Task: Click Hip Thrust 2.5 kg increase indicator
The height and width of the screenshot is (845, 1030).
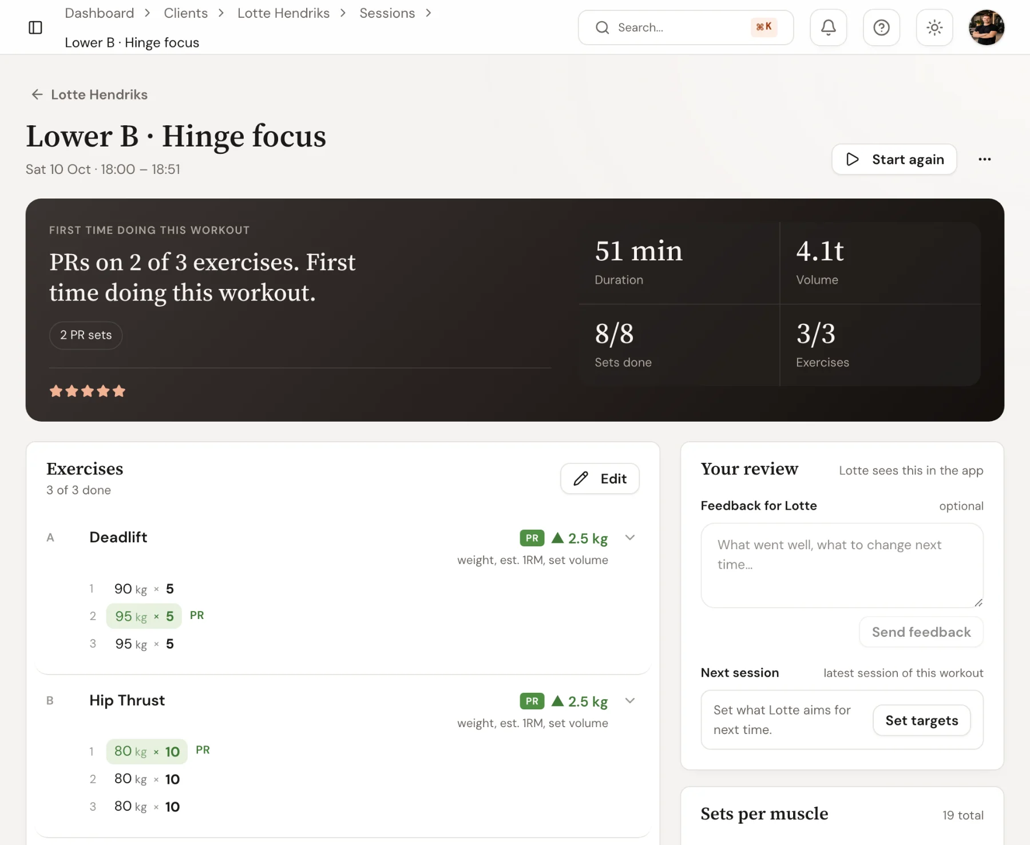Action: 579,701
